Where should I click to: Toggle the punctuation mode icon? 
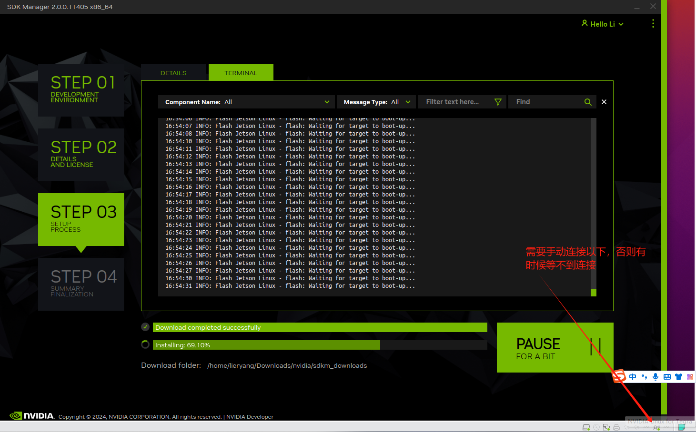(644, 377)
